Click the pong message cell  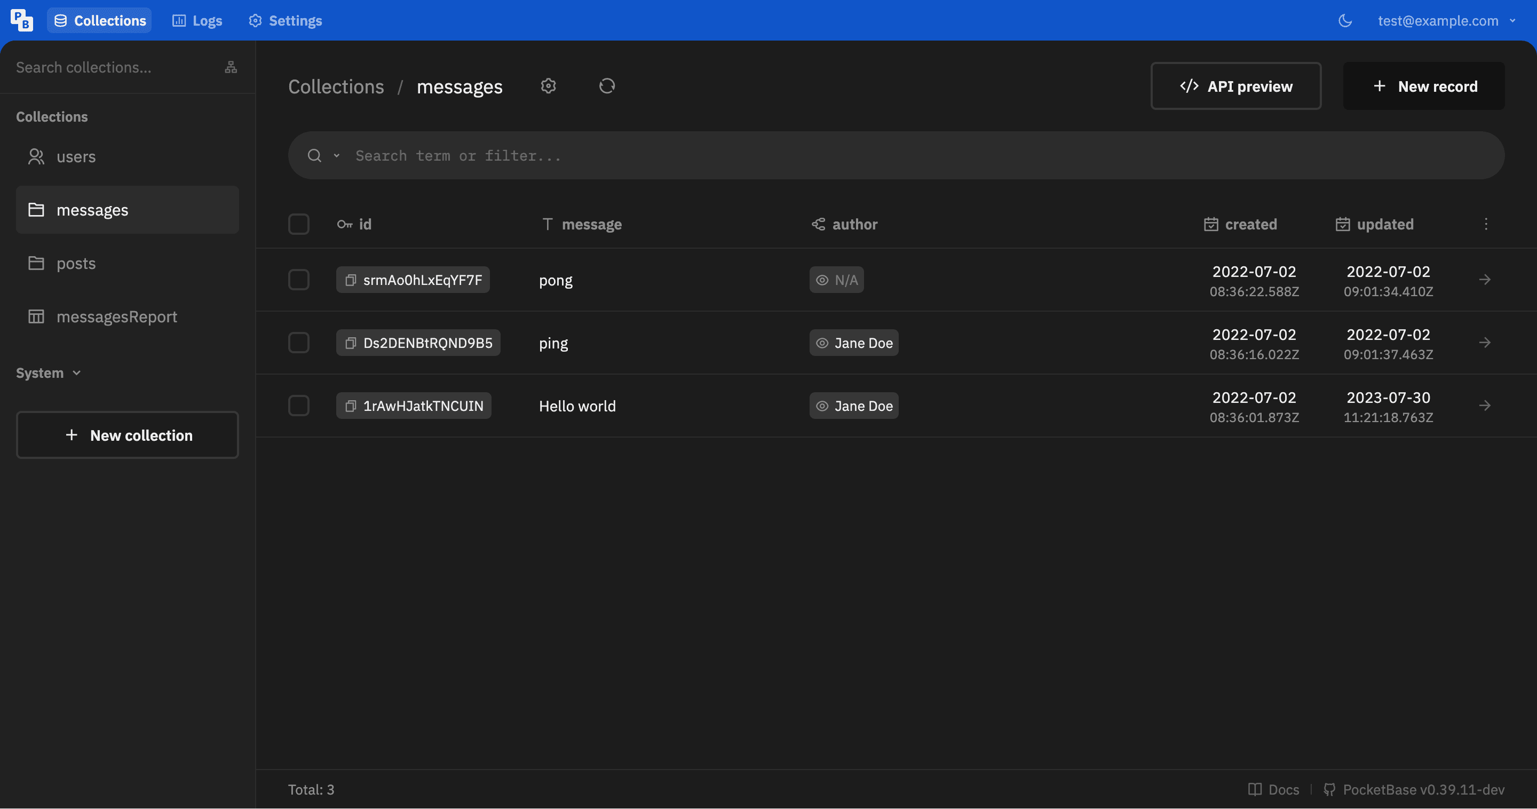tap(556, 280)
